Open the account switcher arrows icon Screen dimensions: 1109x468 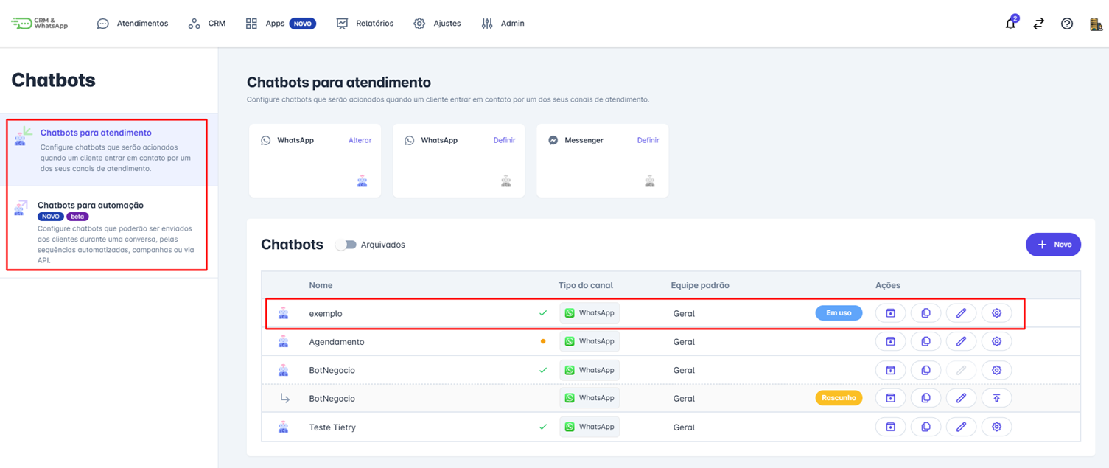(1038, 23)
